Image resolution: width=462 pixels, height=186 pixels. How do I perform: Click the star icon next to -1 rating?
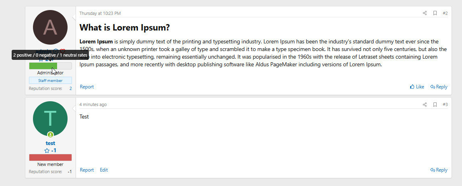(47, 151)
